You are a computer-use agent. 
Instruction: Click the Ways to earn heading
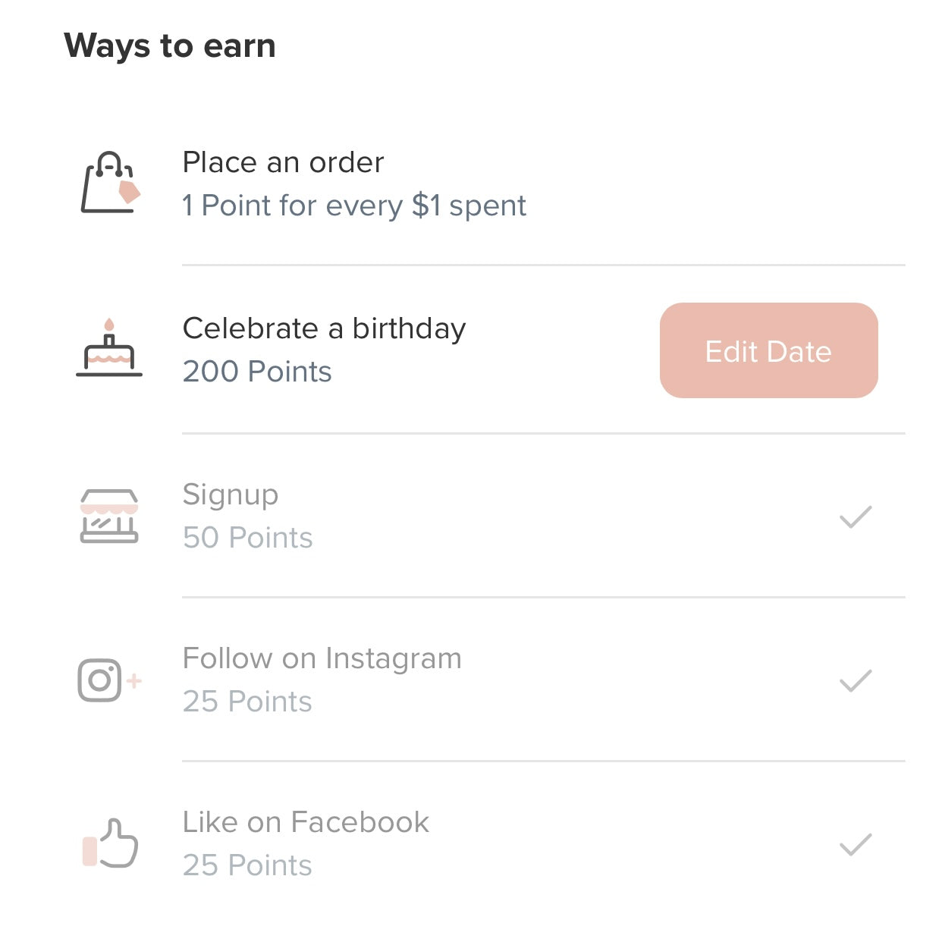click(170, 46)
